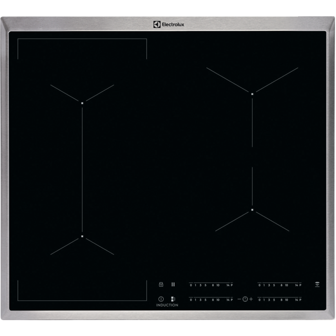The image size is (336, 336).
Task: Touch the front-right cooking zone marker
Action: click(252, 210)
